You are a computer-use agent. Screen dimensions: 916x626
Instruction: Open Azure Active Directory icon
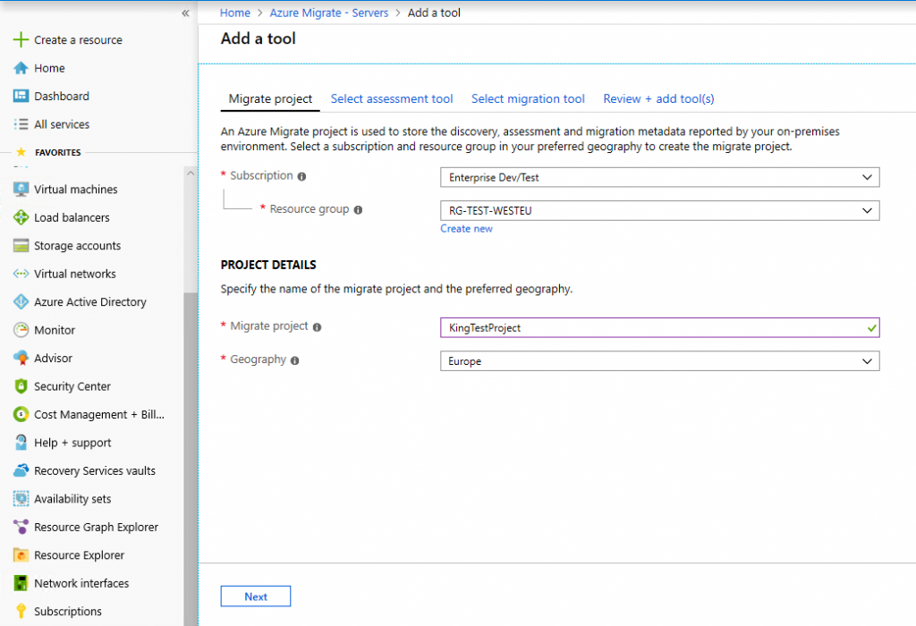(21, 302)
